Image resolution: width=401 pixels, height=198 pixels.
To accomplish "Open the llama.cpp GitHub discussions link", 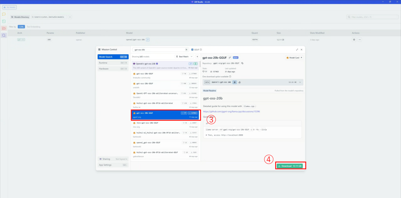I will click(231, 111).
